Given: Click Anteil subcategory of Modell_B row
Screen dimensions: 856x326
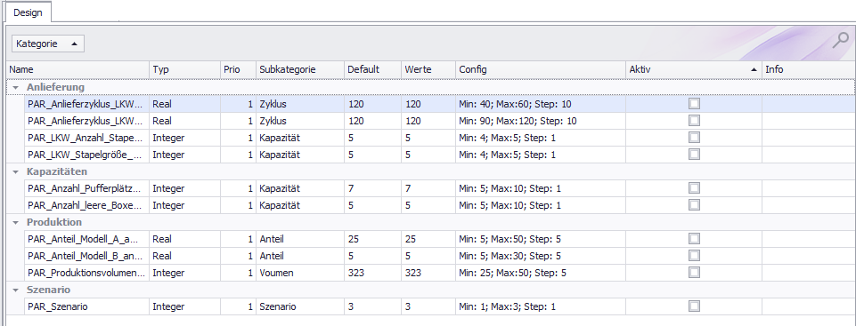Looking at the screenshot, I should [x=300, y=255].
